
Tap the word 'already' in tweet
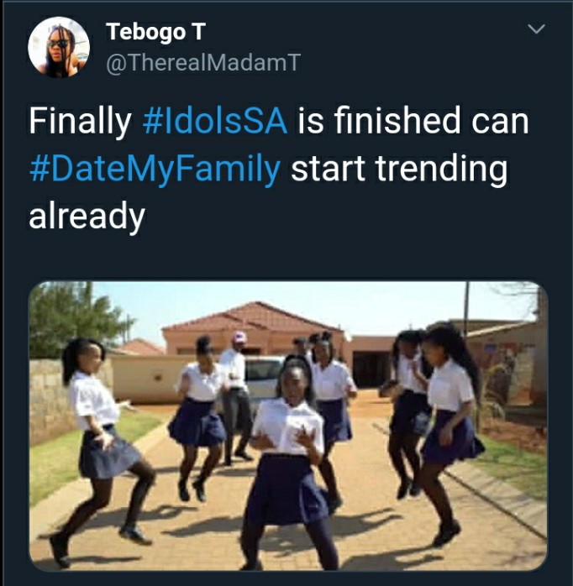(87, 217)
